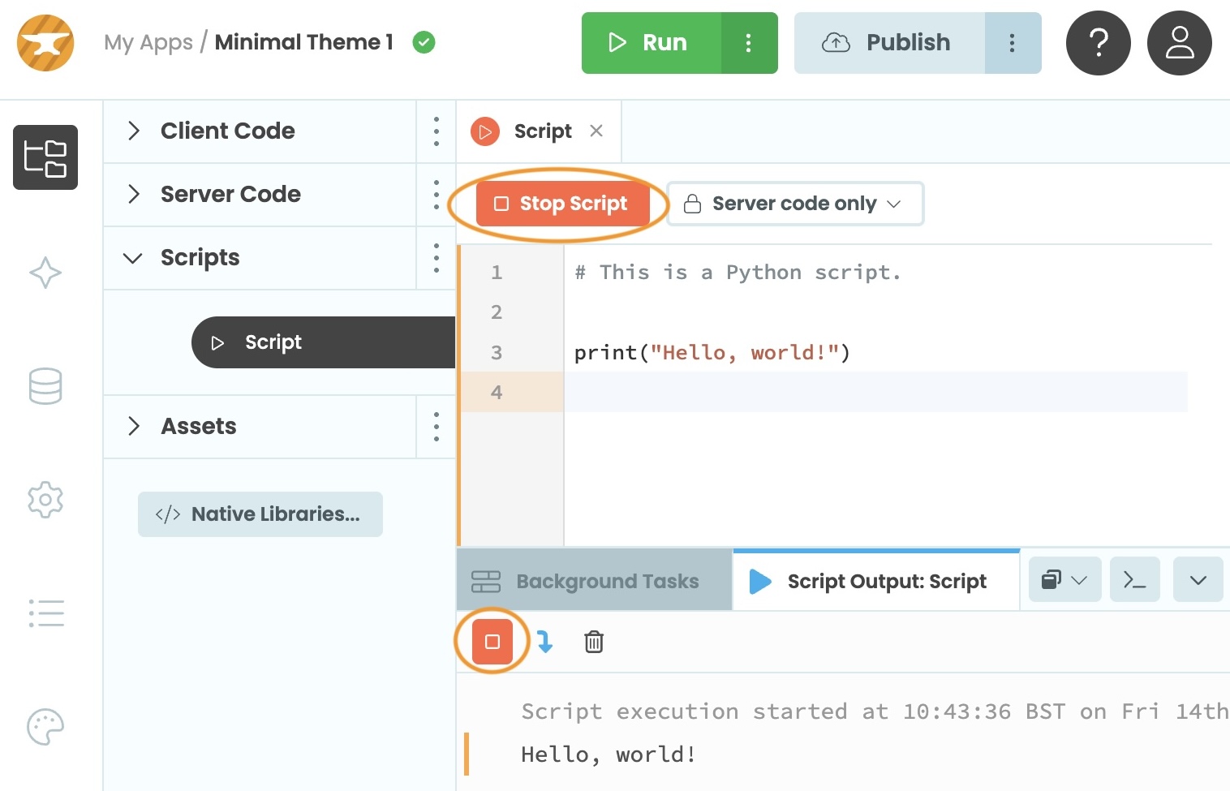
Task: Open Run button's more options dots
Action: click(x=749, y=43)
